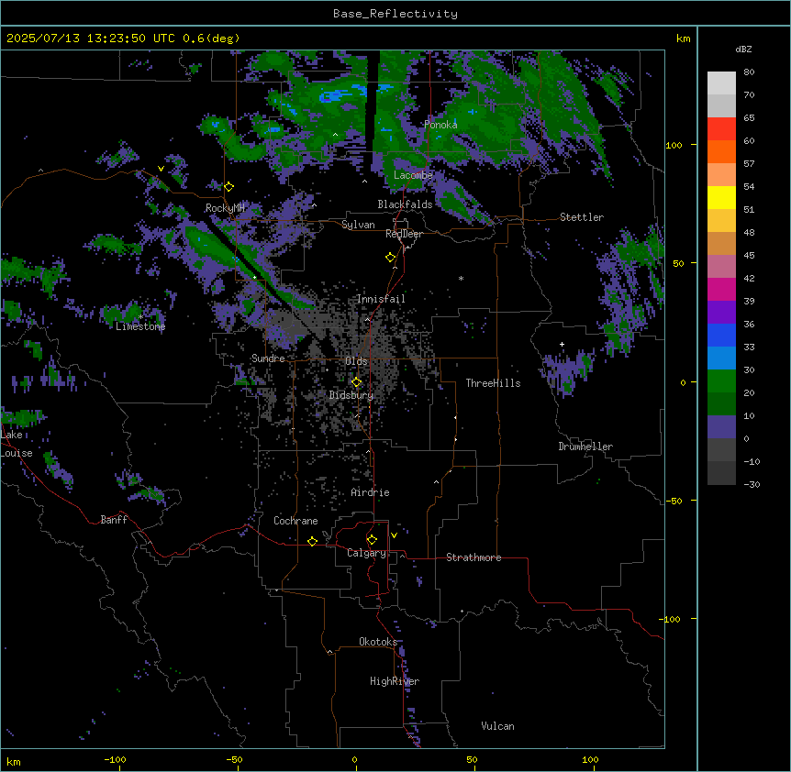
Task: Click the Sylvan label
Action: pyautogui.click(x=358, y=225)
